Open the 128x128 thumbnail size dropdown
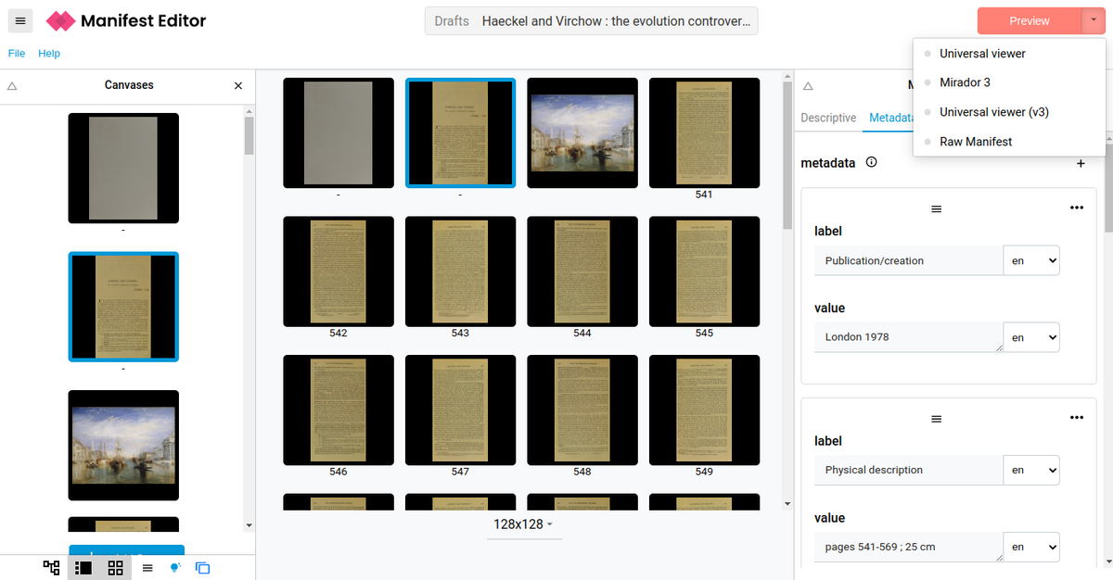Image resolution: width=1113 pixels, height=580 pixels. [524, 524]
